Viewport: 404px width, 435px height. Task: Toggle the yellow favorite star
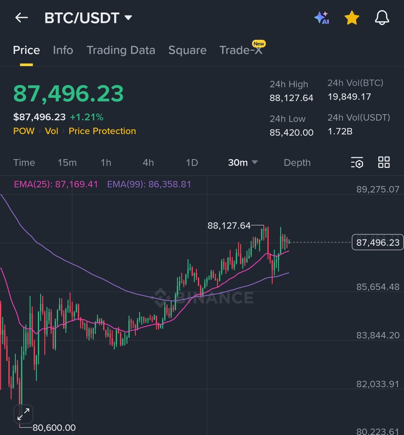[352, 18]
